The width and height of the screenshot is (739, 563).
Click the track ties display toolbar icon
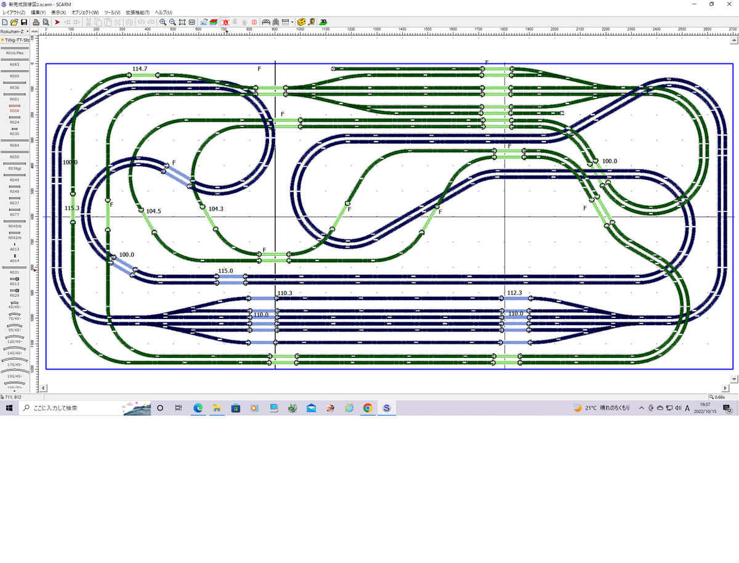(x=275, y=22)
